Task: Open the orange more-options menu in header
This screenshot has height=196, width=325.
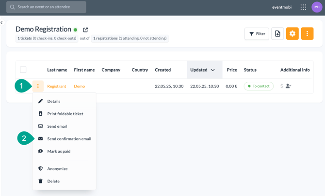Action: [307, 33]
